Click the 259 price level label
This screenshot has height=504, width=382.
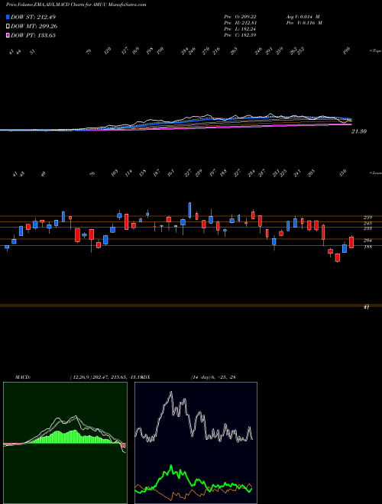click(367, 218)
